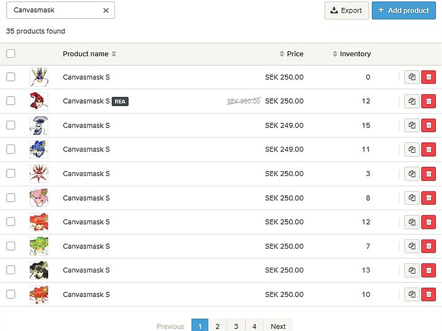The width and height of the screenshot is (442, 331).
Task: Click the Export button
Action: (346, 10)
